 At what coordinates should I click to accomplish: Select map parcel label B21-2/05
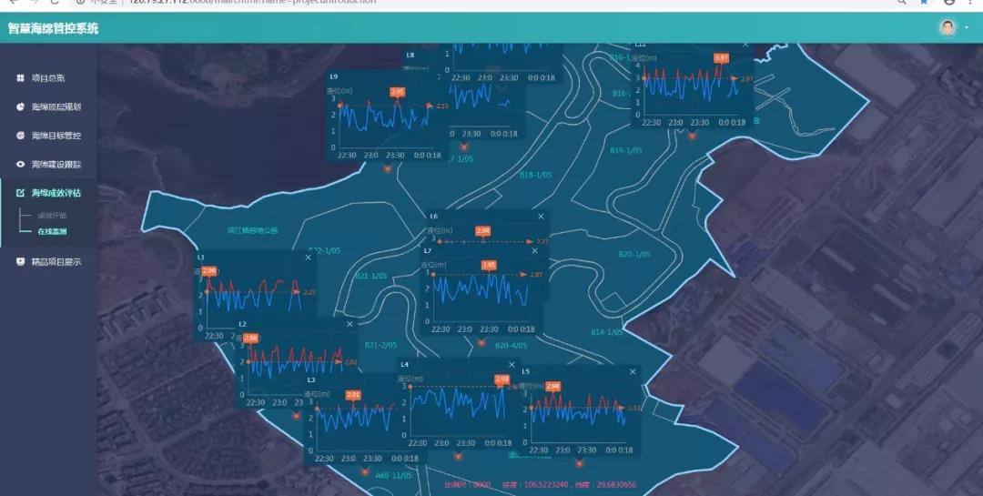tap(380, 346)
